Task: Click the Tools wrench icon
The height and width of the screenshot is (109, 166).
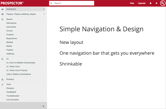Action: (x=3, y=84)
